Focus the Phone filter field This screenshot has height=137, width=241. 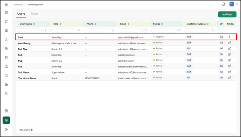96,31
